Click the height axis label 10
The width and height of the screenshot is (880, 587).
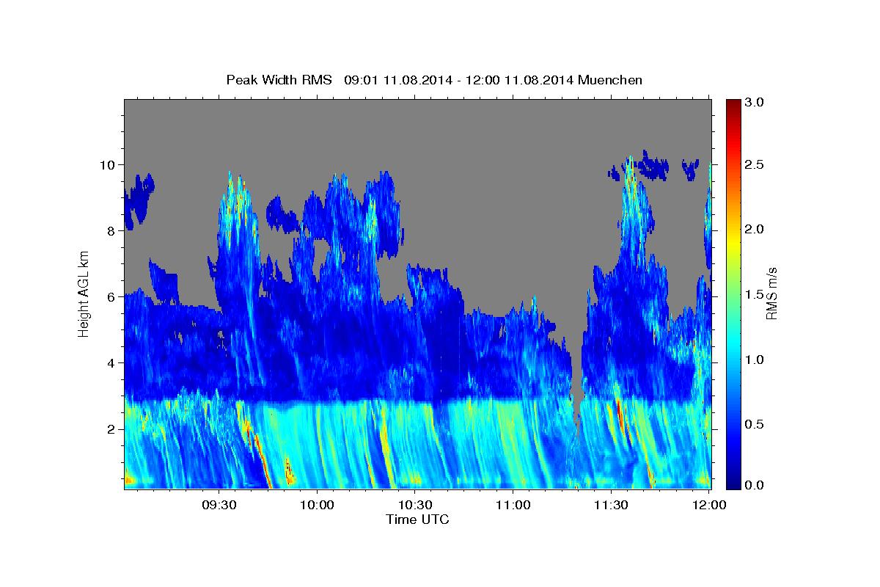109,164
